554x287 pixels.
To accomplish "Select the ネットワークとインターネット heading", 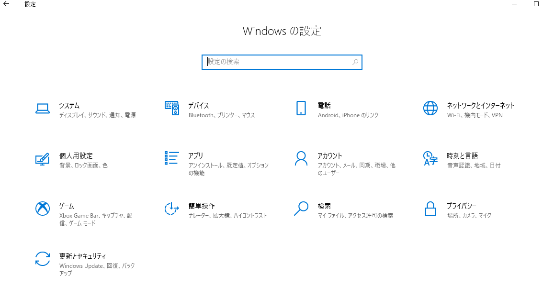I will 481,106.
